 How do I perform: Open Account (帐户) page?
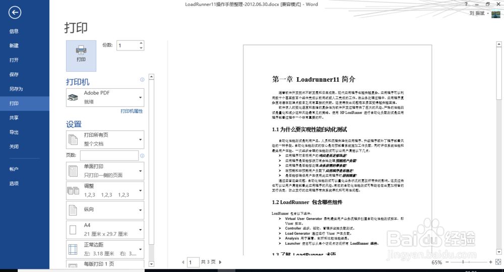pyautogui.click(x=14, y=169)
